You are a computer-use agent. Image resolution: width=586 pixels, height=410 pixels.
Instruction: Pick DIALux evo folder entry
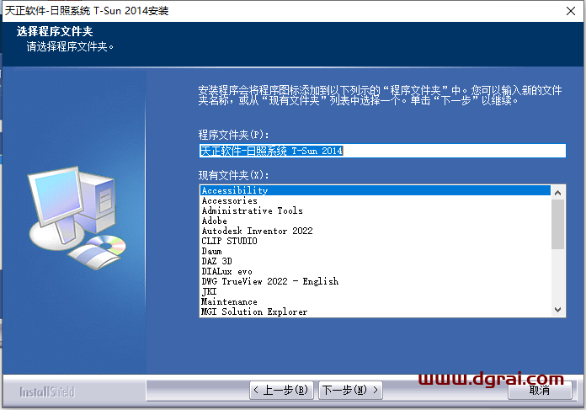click(376, 271)
